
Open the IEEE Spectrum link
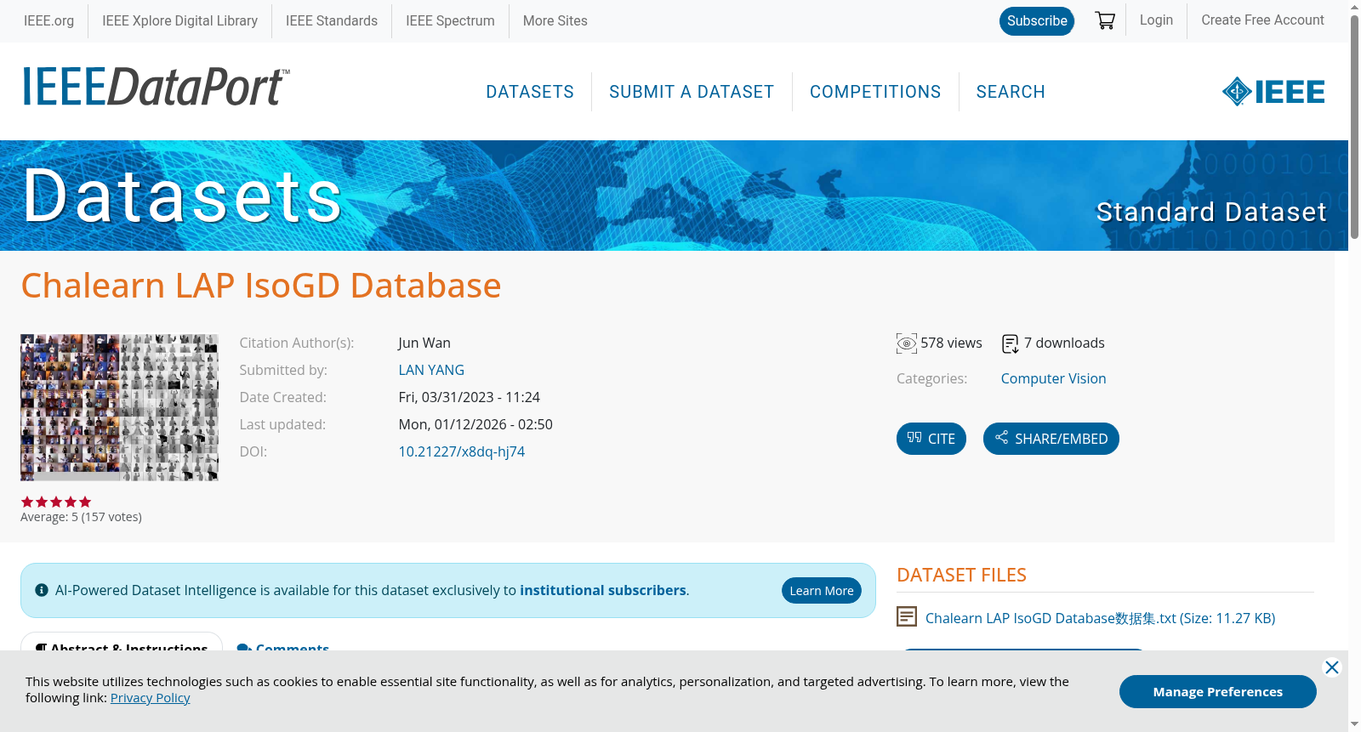coord(450,20)
